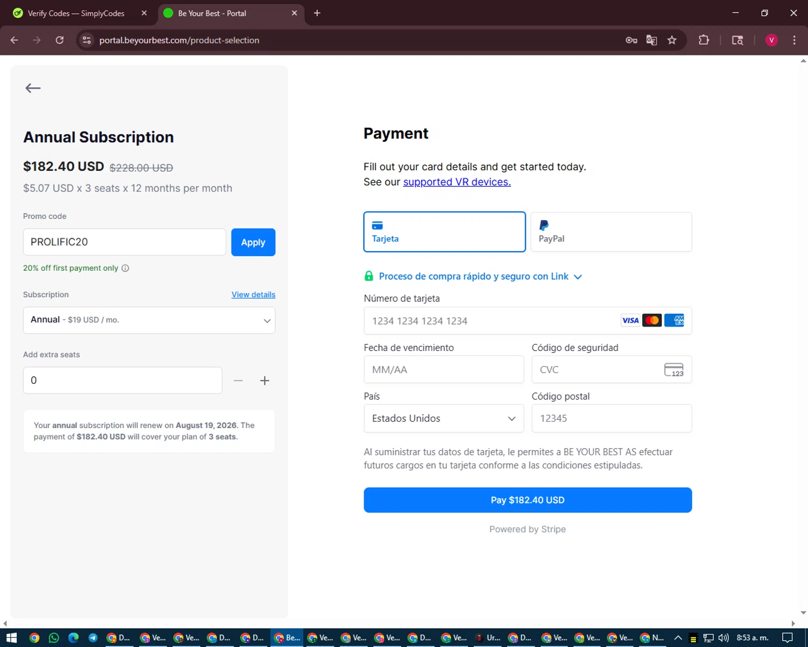Open the tab search icon in toolbar
The width and height of the screenshot is (808, 647).
(x=737, y=40)
